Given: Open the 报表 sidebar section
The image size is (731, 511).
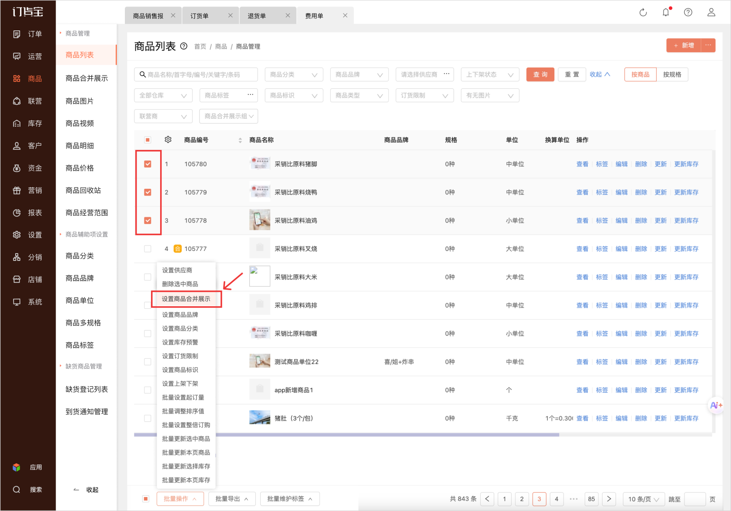Looking at the screenshot, I should tap(28, 213).
